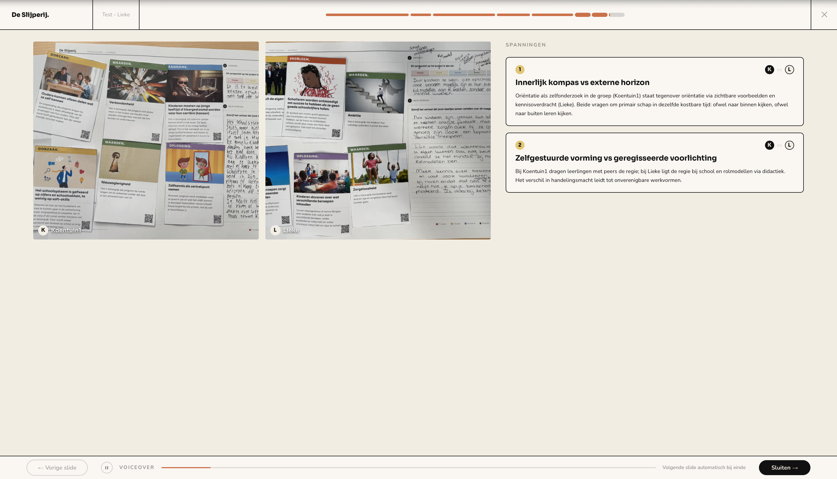Click 'Volgende slide automatisch bij einde' text
This screenshot has height=479, width=837.
click(x=704, y=467)
